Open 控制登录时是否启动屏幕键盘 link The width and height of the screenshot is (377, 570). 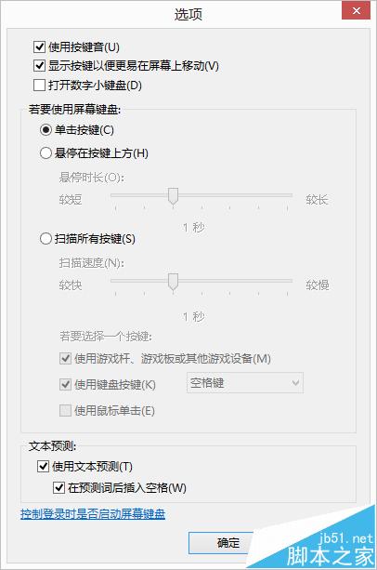click(x=93, y=513)
